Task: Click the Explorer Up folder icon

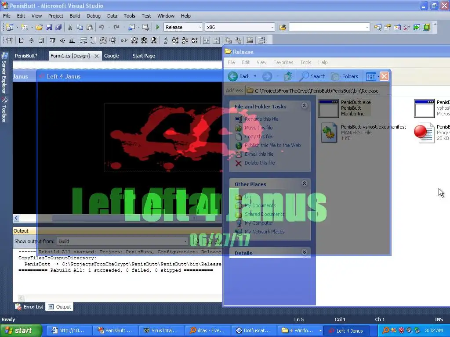Action: tap(288, 76)
